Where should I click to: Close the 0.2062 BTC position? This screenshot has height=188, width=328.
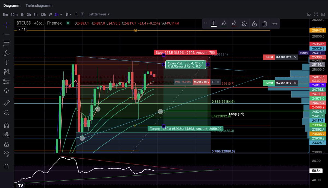click(218, 82)
